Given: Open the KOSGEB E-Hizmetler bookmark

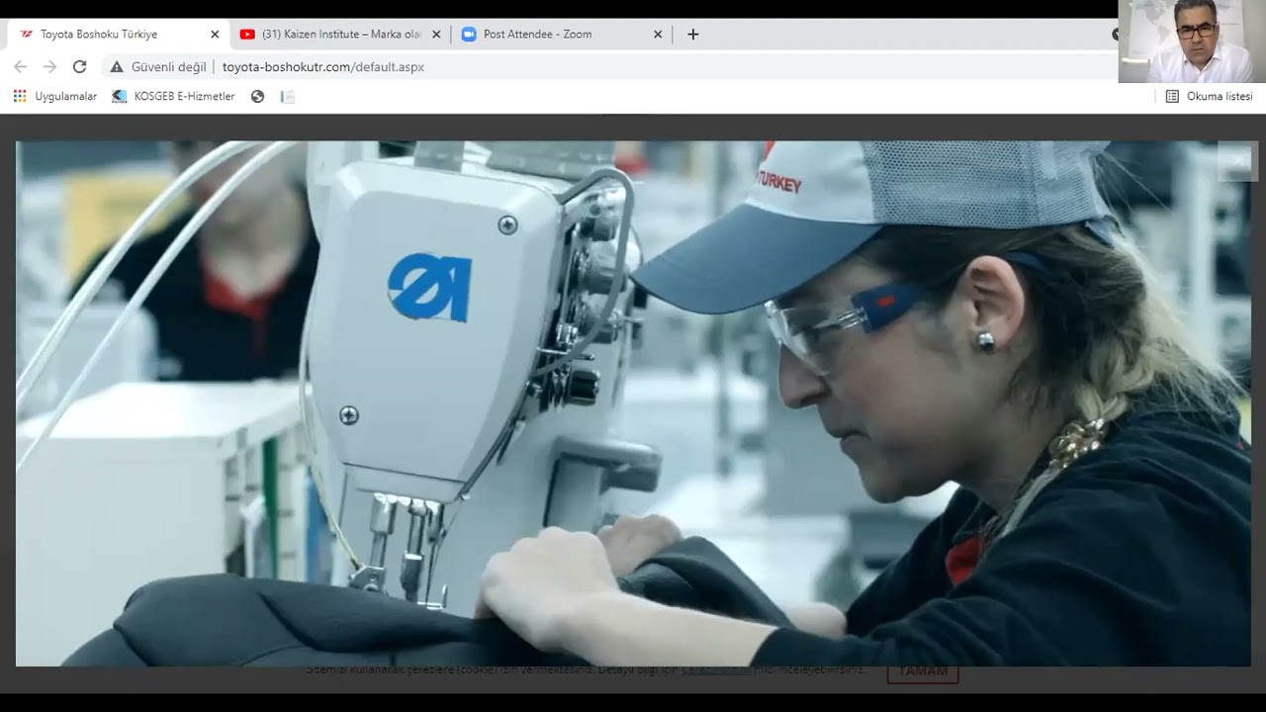Looking at the screenshot, I should [x=174, y=96].
